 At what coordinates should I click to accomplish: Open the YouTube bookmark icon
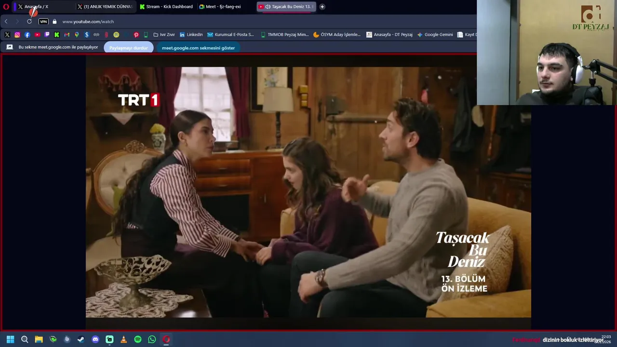coord(37,35)
